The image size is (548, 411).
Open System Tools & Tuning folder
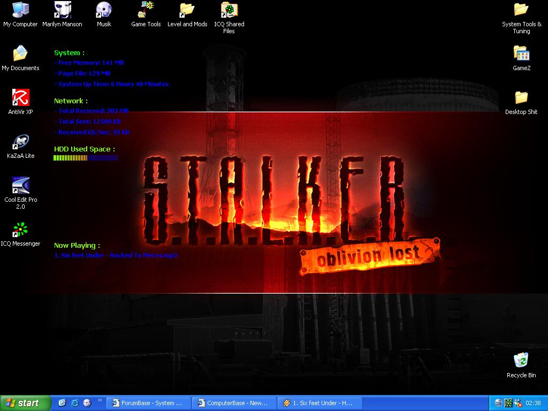[x=521, y=18]
